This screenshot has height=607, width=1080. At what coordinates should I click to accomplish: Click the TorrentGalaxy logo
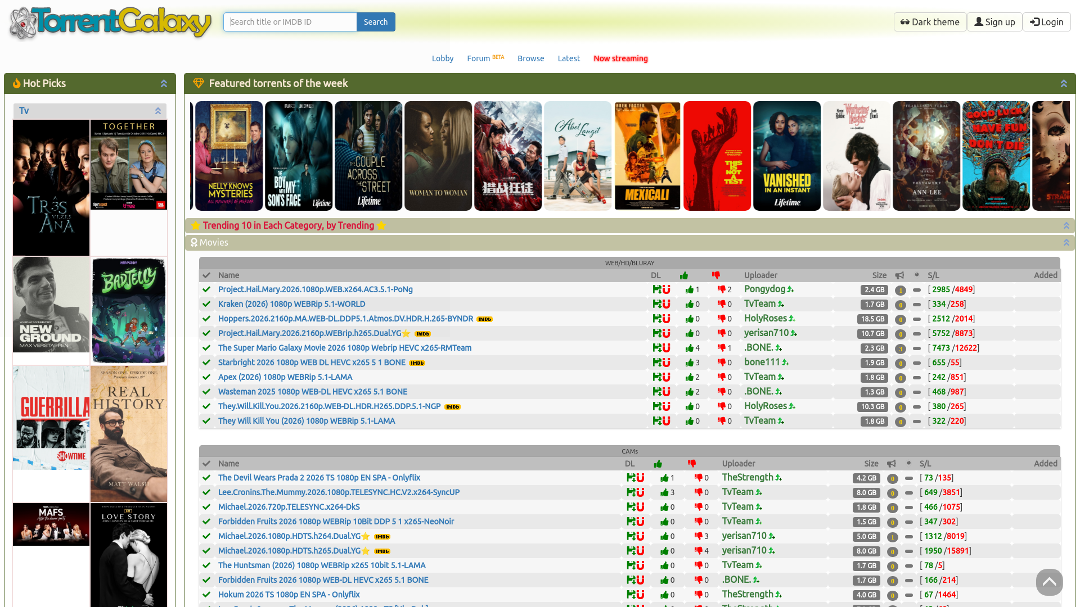pos(111,22)
